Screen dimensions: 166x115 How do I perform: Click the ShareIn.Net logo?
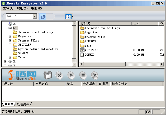22,75
